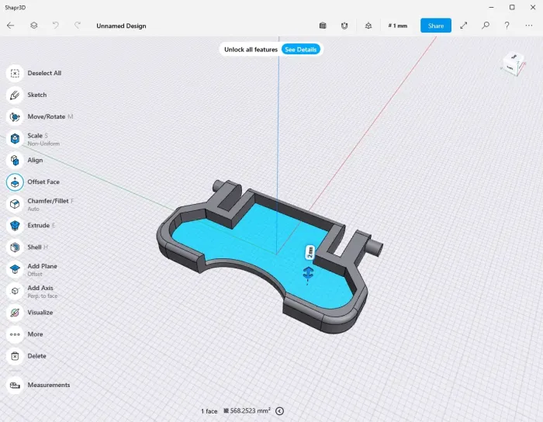Select the Offset Face tool icon
This screenshot has width=543, height=422.
click(15, 182)
